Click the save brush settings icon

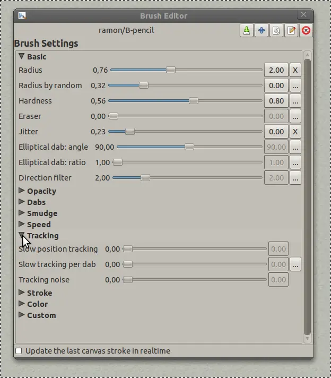pyautogui.click(x=247, y=30)
